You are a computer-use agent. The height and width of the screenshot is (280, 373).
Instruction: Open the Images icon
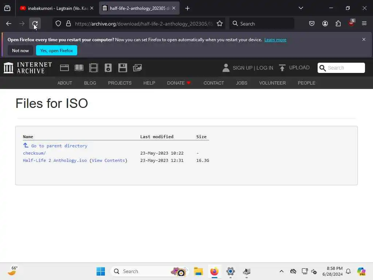click(137, 68)
